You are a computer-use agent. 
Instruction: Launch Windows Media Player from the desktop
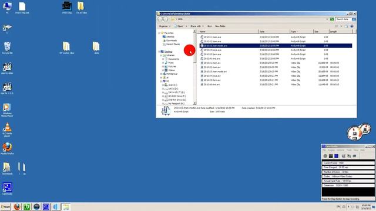point(7,110)
